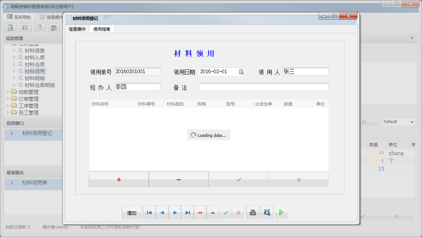Screen dimensions: 422x237
Task: Open the Default theme dropdown
Action: [398, 122]
